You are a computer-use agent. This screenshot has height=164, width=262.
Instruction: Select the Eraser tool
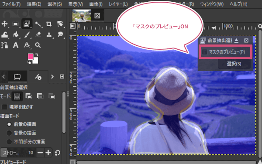click(38, 35)
